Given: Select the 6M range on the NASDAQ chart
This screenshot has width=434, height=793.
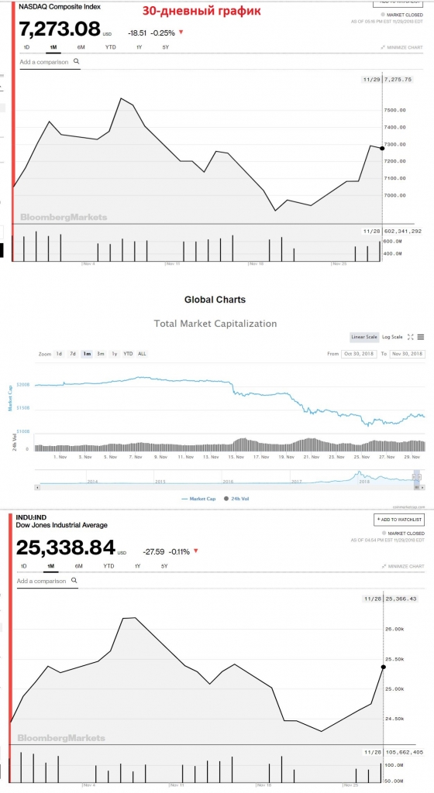Looking at the screenshot, I should [x=81, y=47].
